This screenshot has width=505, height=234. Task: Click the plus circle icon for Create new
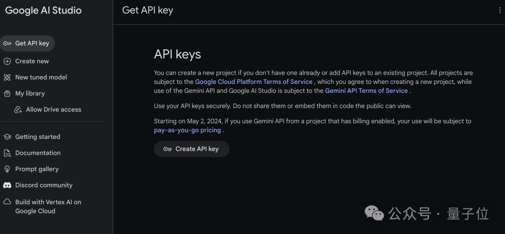7,62
